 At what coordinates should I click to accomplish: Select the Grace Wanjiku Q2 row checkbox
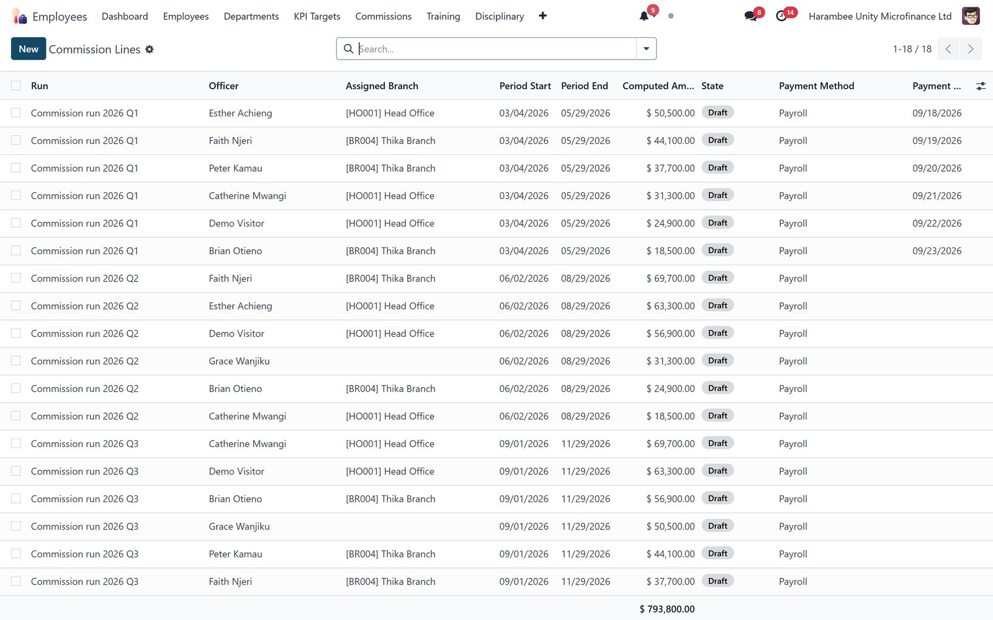(16, 361)
